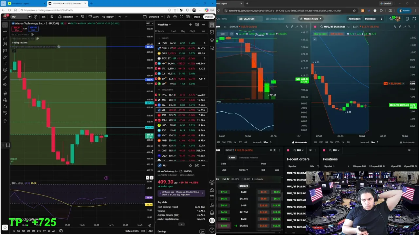Open object tree layers icon in sidebar
Image resolution: width=419 pixels, height=235 pixels.
tap(212, 40)
